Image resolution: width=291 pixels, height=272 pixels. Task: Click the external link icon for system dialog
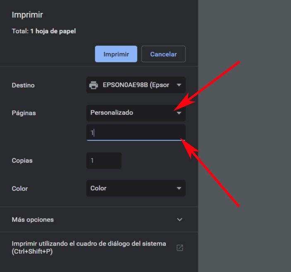point(180,248)
